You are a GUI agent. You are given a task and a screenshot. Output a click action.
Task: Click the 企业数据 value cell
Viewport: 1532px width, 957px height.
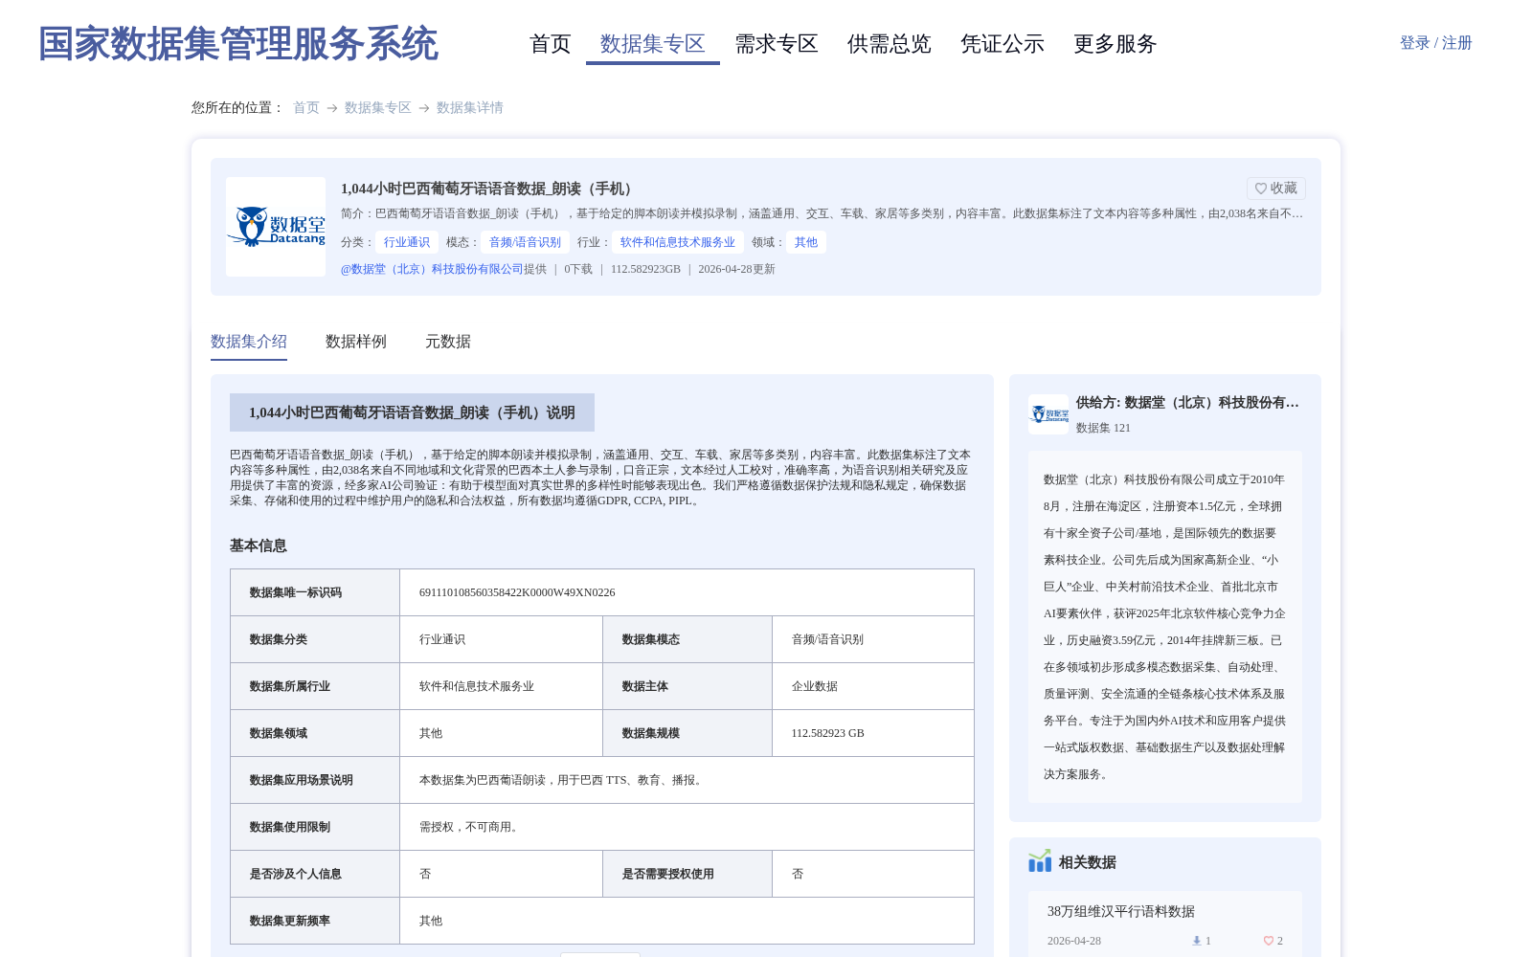click(x=873, y=686)
